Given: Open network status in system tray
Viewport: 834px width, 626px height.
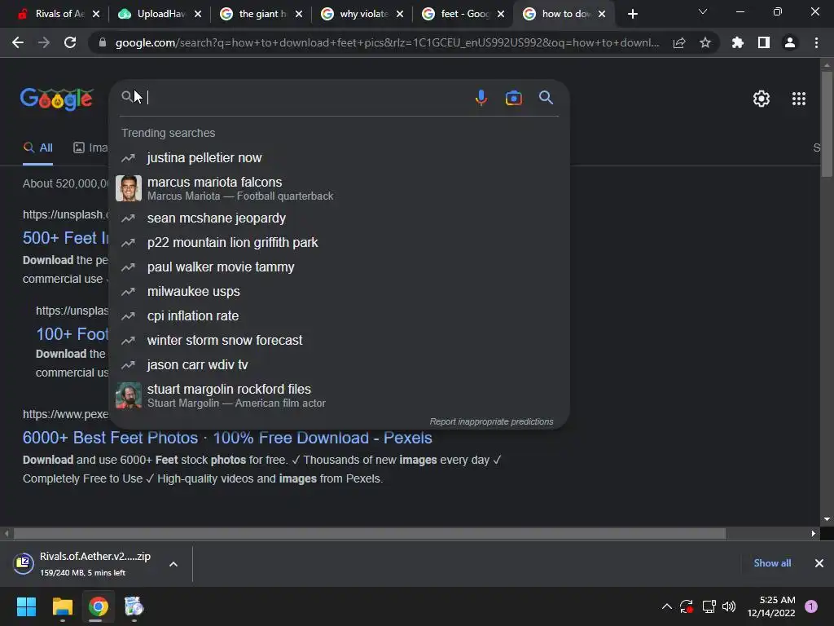Looking at the screenshot, I should [x=709, y=606].
